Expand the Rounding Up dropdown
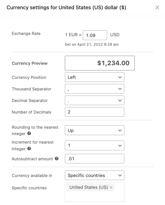Viewport: 165px width, 205px height. pyautogui.click(x=94, y=130)
